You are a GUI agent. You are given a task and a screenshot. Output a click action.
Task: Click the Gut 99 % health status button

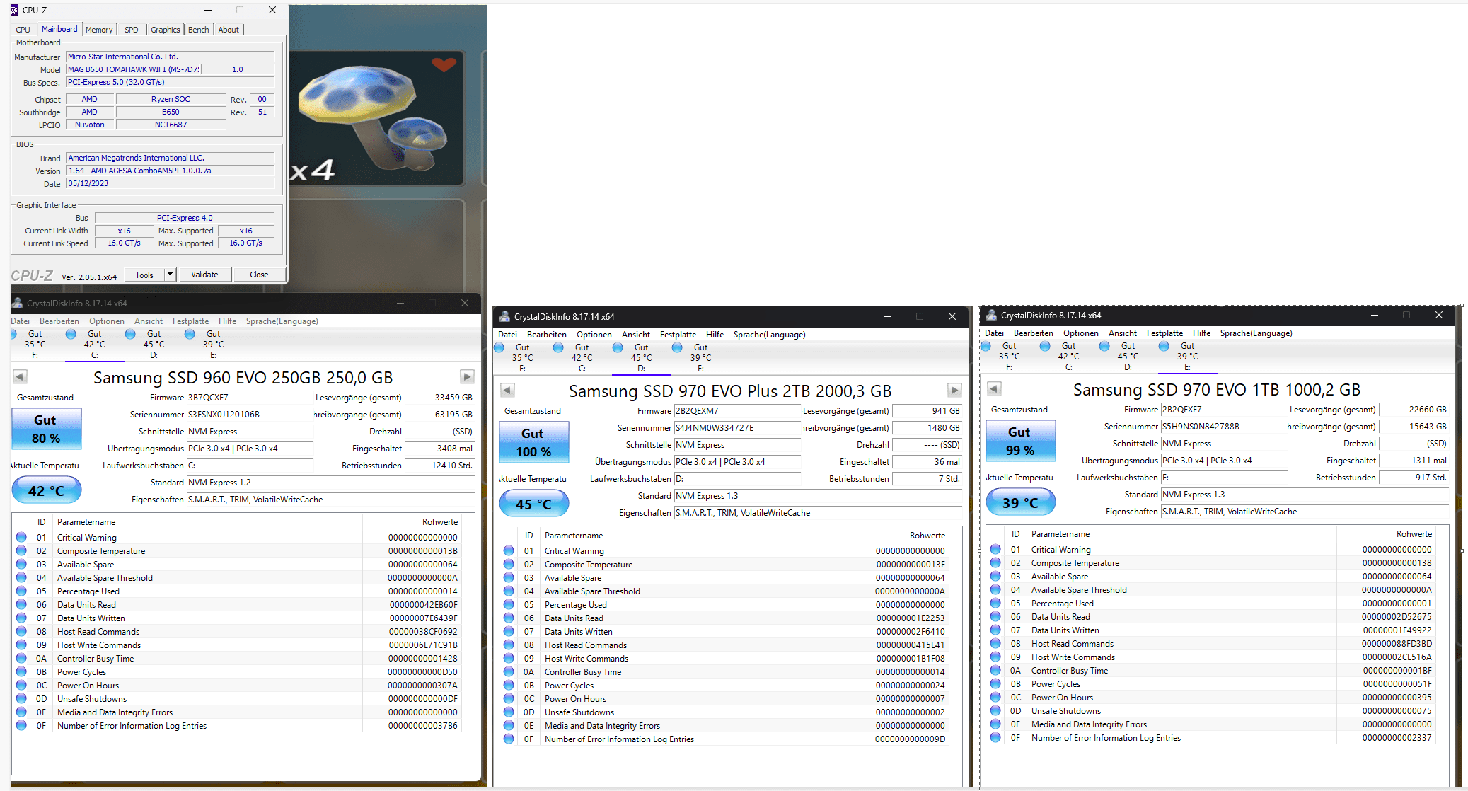click(1020, 441)
